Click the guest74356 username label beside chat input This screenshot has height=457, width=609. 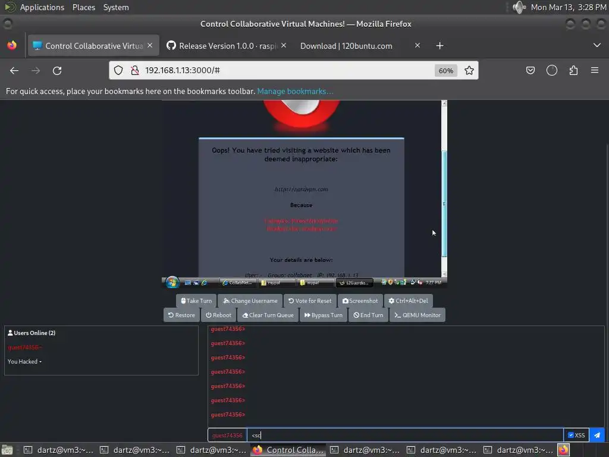227,435
